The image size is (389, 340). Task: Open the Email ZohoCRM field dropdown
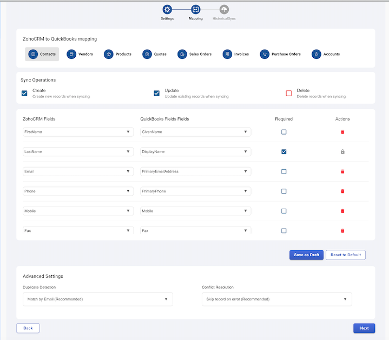[78, 171]
